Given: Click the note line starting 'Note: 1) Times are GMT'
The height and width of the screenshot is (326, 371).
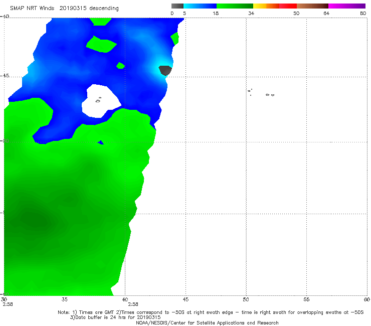Looking at the screenshot, I should 211,312.
